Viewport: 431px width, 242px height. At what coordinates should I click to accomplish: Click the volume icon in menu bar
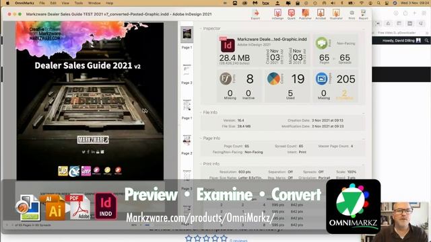pos(333,3)
